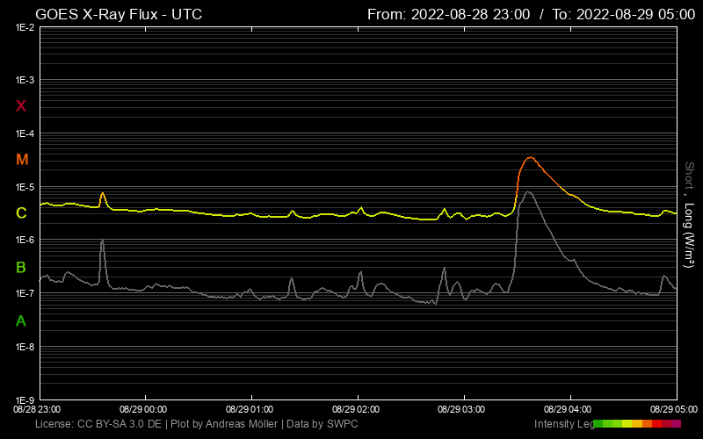Pick the orange intensity legend swatch

click(647, 423)
